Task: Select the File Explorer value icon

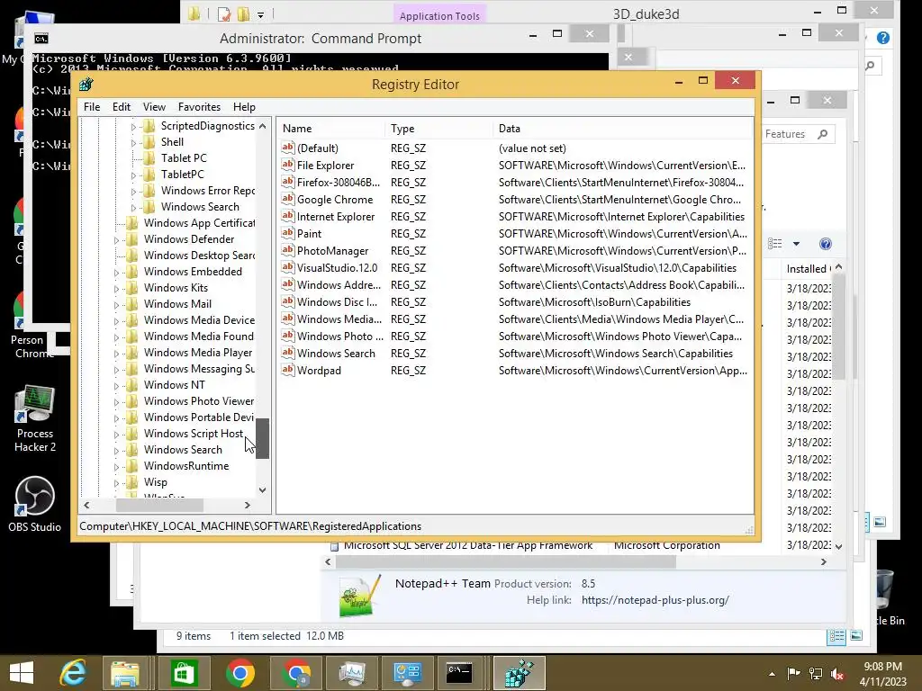Action: point(287,165)
